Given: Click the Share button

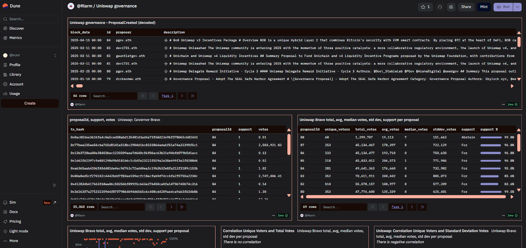Looking at the screenshot, I should [466, 7].
